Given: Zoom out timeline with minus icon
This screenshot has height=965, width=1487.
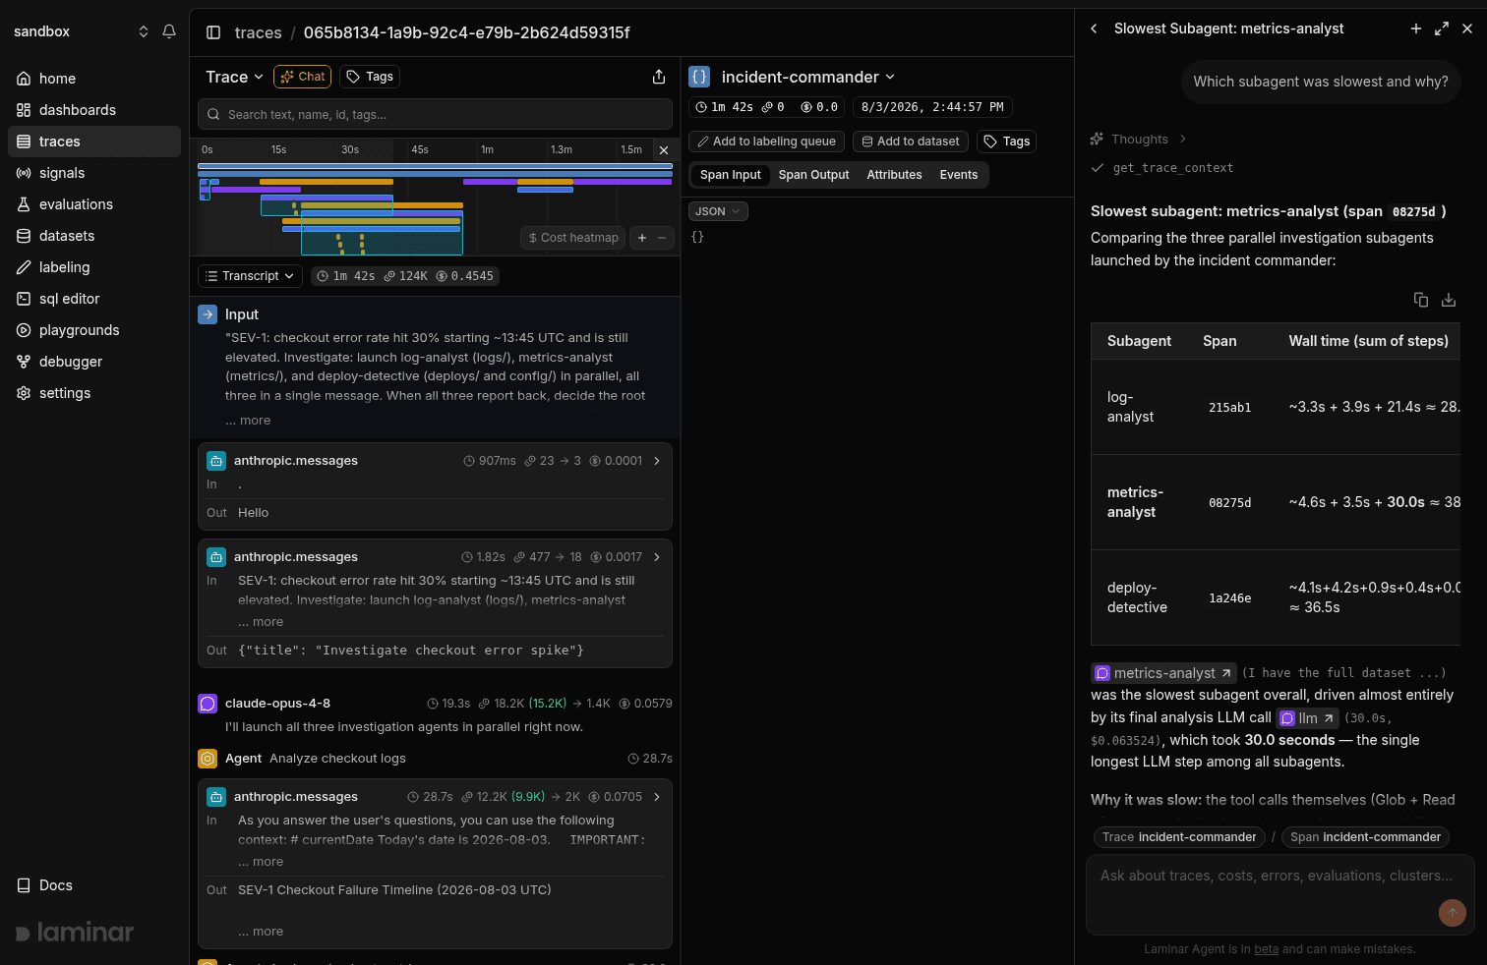Looking at the screenshot, I should point(662,238).
